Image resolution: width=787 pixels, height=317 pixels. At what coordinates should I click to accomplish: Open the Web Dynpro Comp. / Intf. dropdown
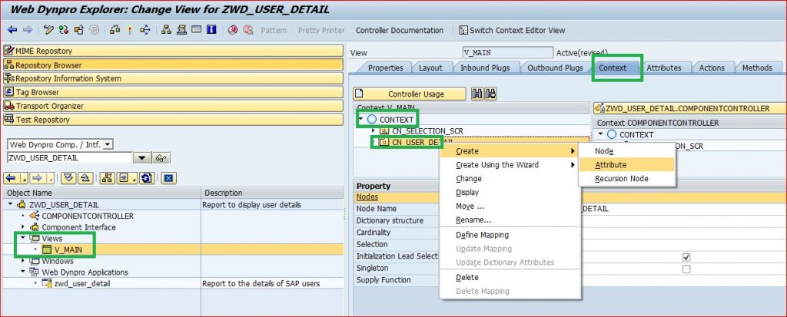pos(108,144)
